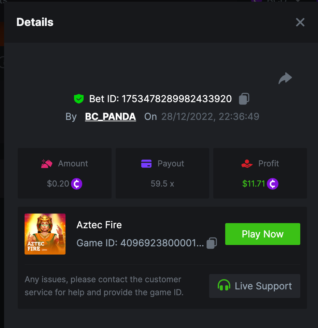Click the Amount chips icon
This screenshot has height=328, width=318.
pyautogui.click(x=47, y=164)
